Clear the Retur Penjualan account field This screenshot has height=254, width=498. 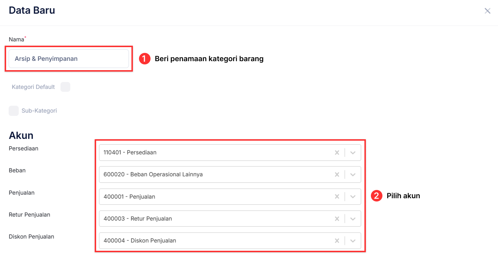337,218
